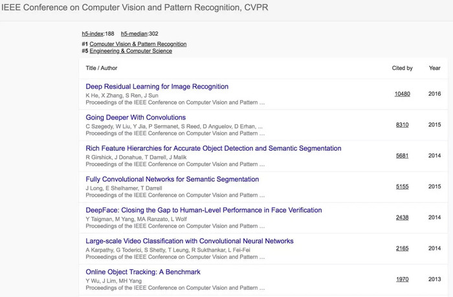
Task: Click the 'Cited by' column header
Action: 402,68
